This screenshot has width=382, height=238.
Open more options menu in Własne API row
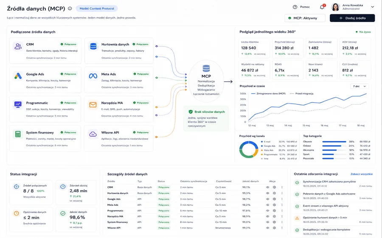pyautogui.click(x=282, y=228)
